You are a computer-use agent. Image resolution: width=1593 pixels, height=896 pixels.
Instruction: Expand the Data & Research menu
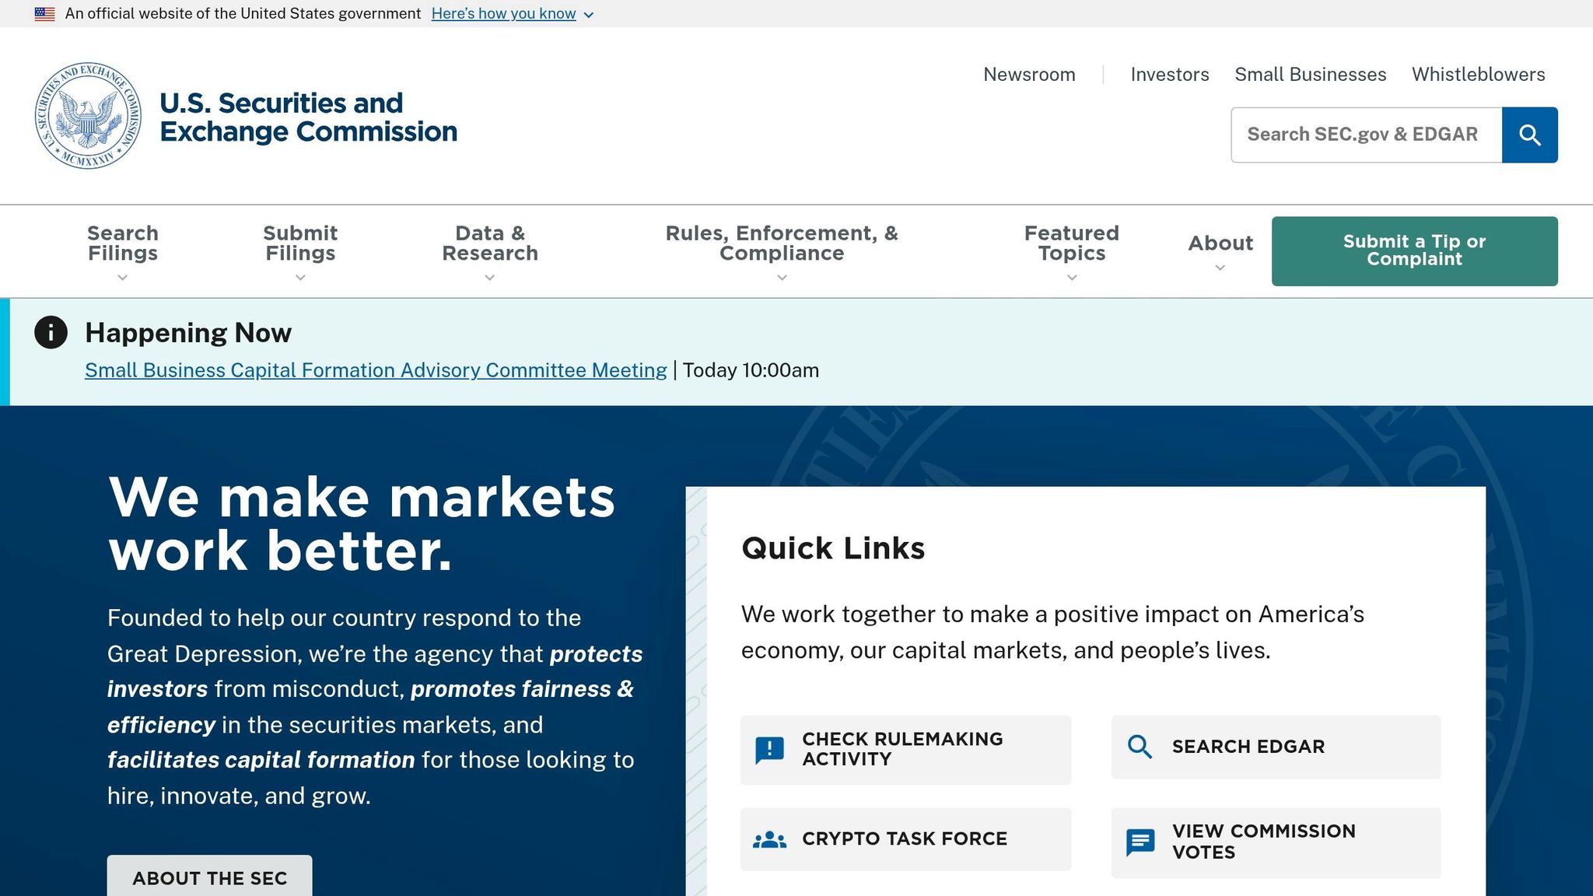[x=489, y=251]
